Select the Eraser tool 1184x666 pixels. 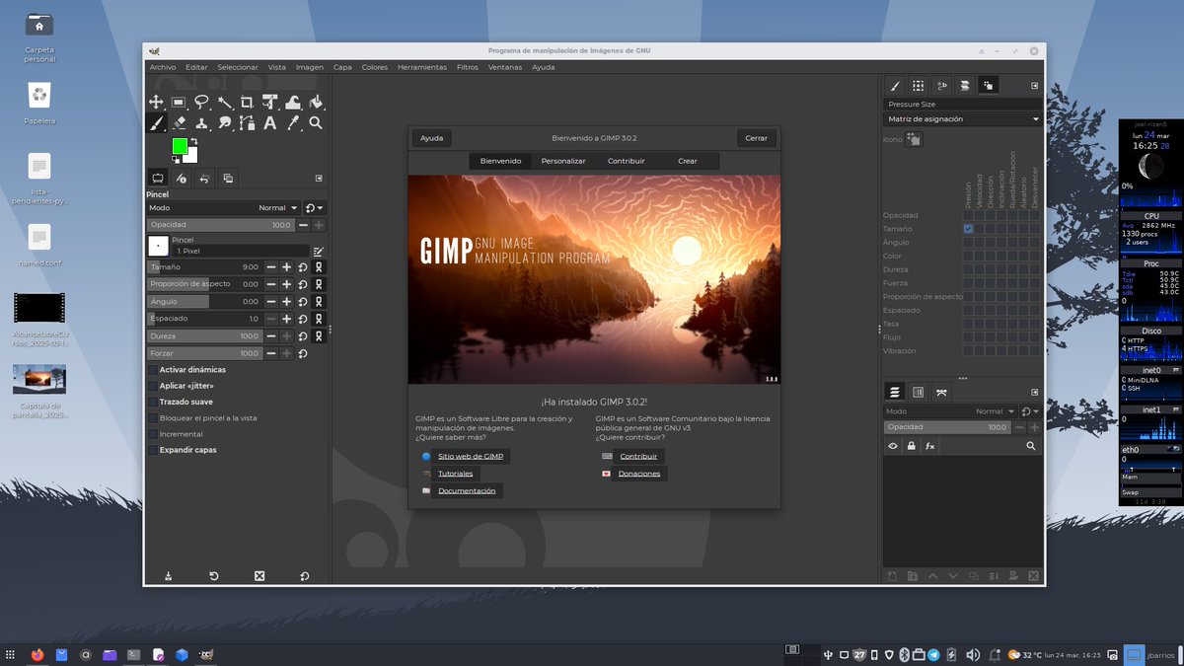point(179,123)
